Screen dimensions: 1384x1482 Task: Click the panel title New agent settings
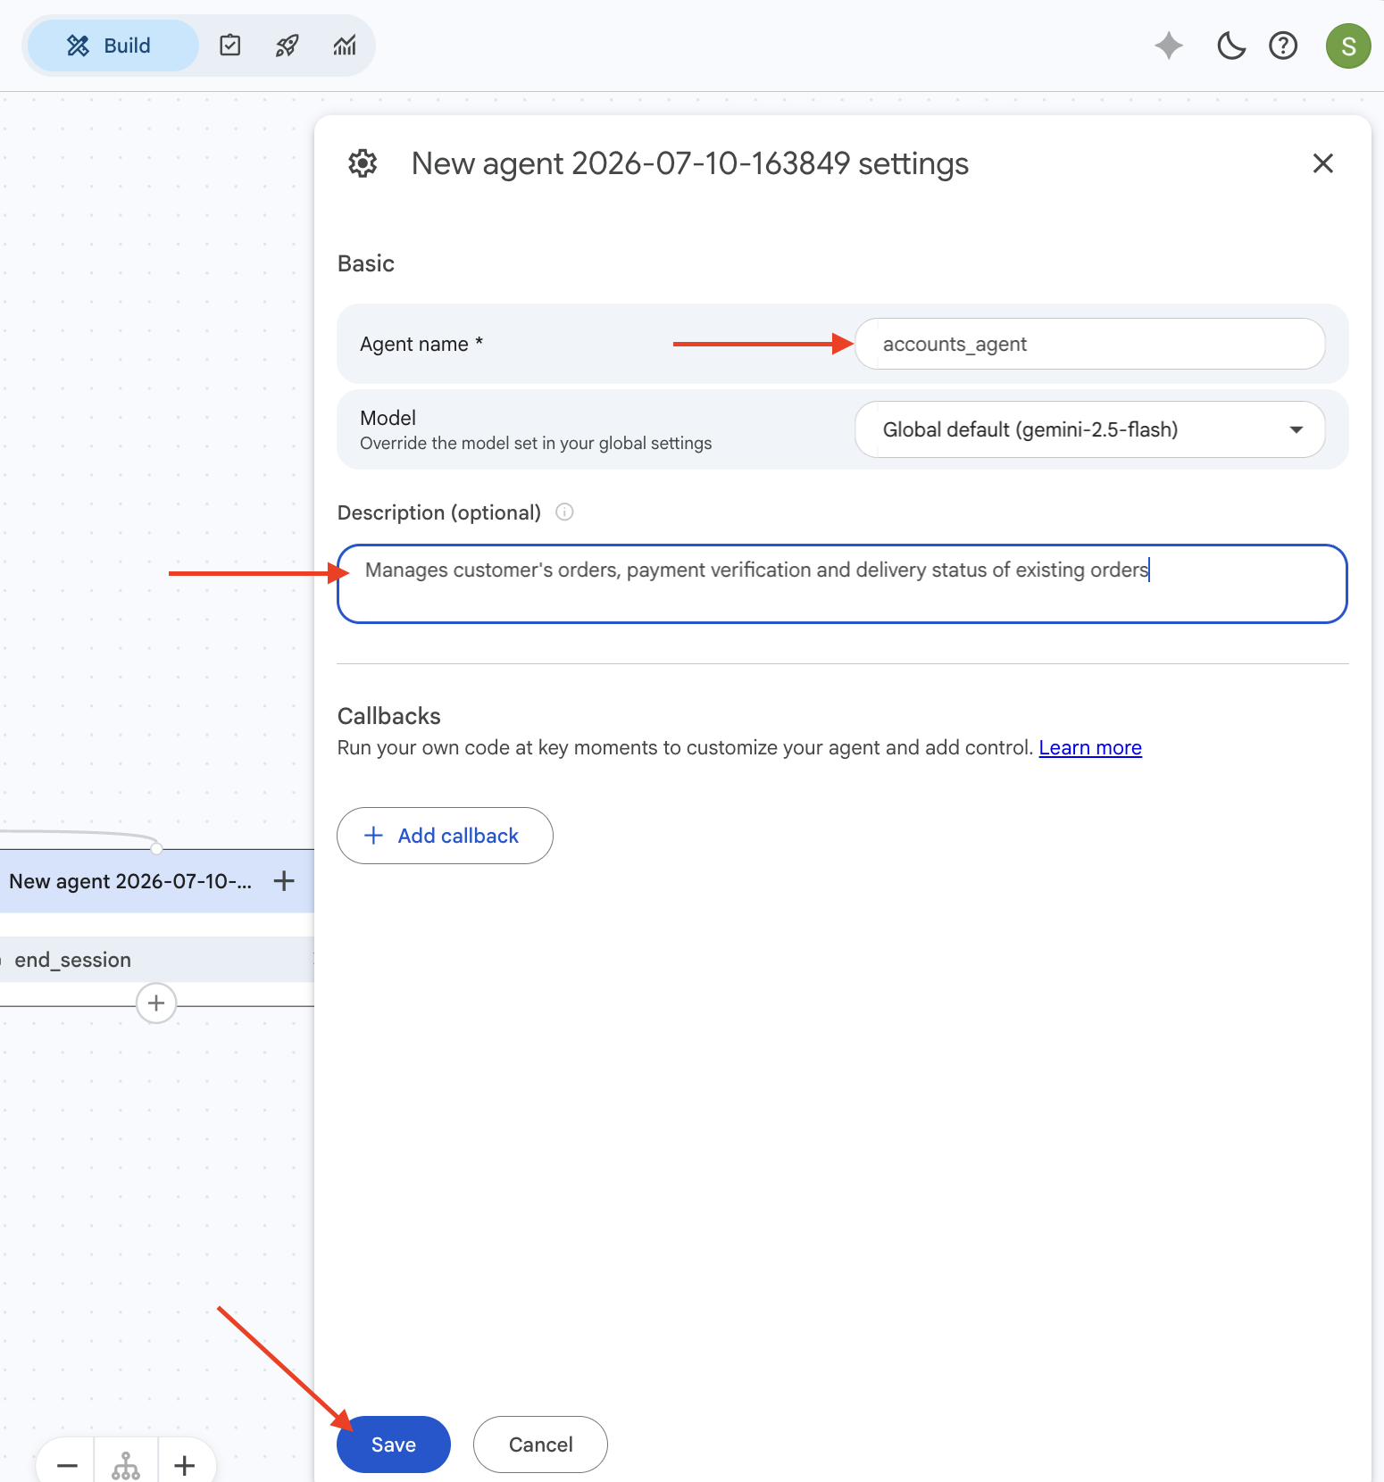[x=690, y=163]
